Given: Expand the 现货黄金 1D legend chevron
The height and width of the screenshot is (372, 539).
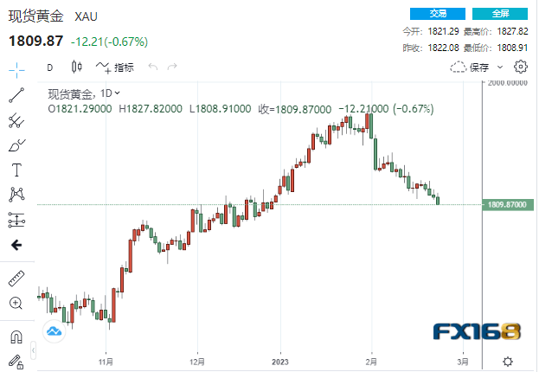Looking at the screenshot, I should pyautogui.click(x=118, y=93).
